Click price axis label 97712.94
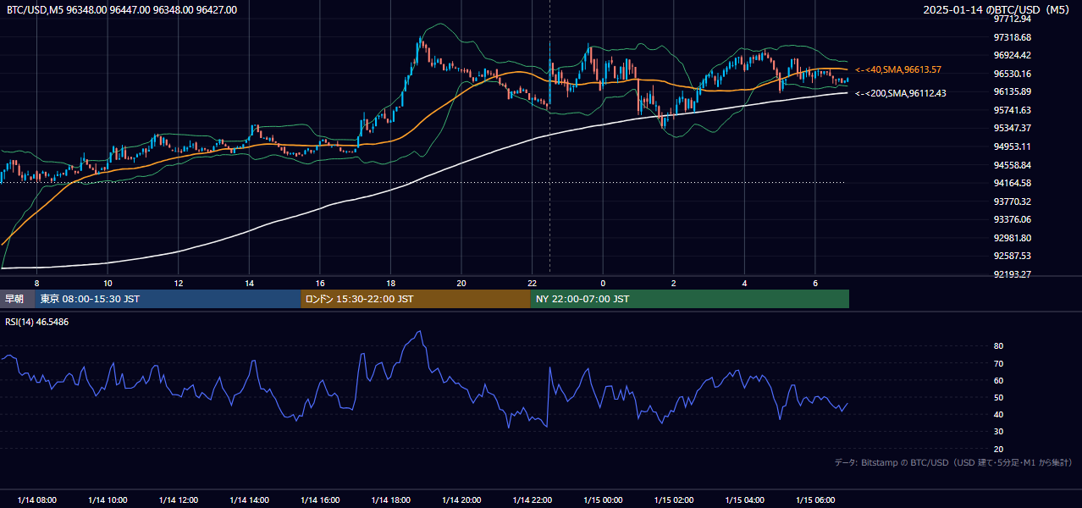This screenshot has width=1082, height=508. point(1013,19)
